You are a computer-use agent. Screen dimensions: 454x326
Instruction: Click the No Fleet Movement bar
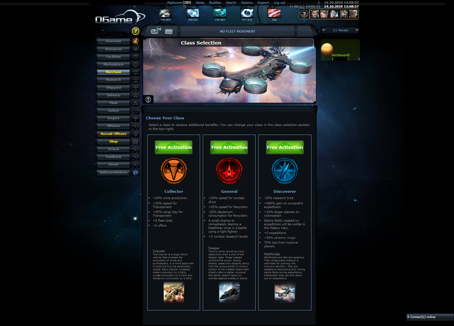coord(238,31)
